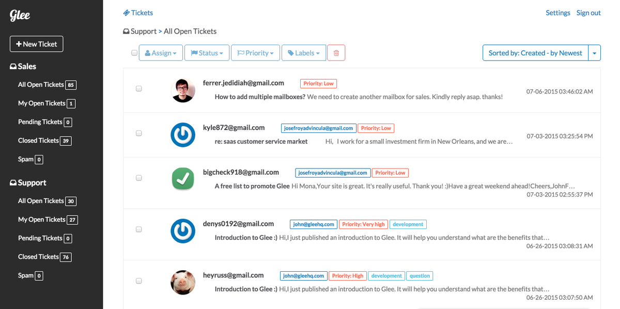620x309 pixels.
Task: Open Sales Pending Tickets
Action: [x=40, y=122]
